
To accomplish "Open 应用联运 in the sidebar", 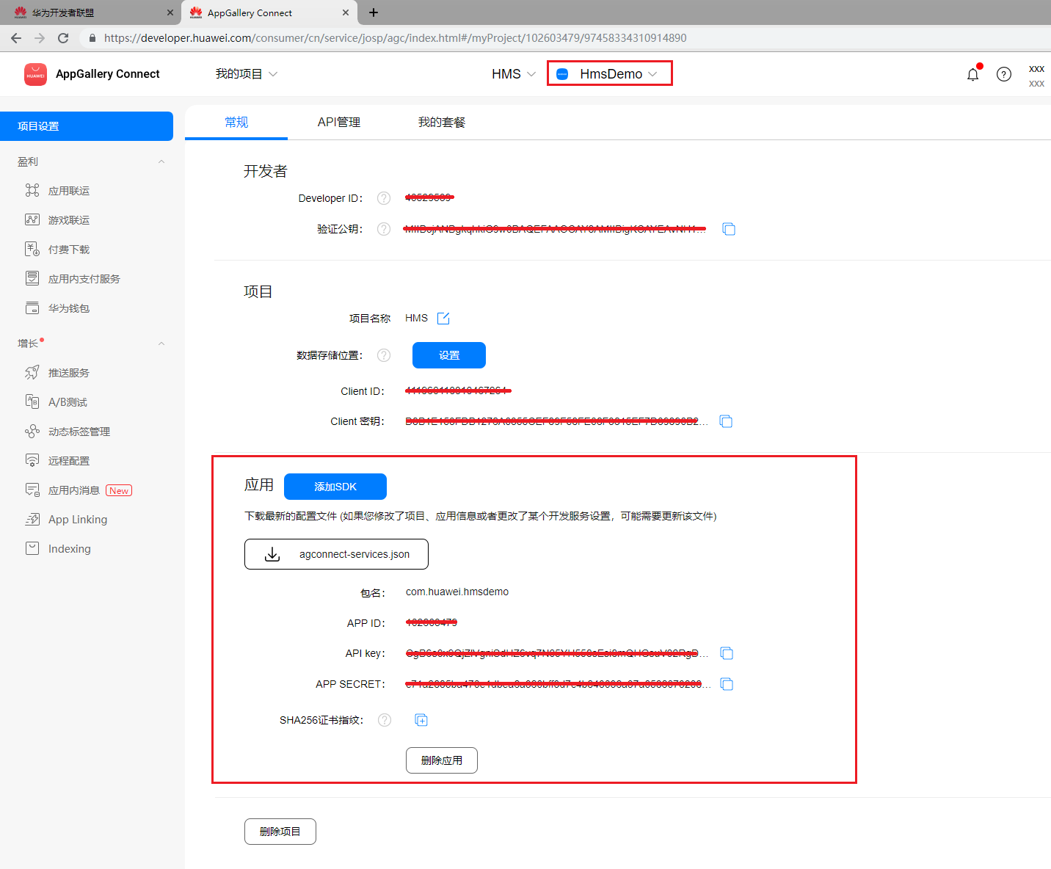I will pos(69,191).
